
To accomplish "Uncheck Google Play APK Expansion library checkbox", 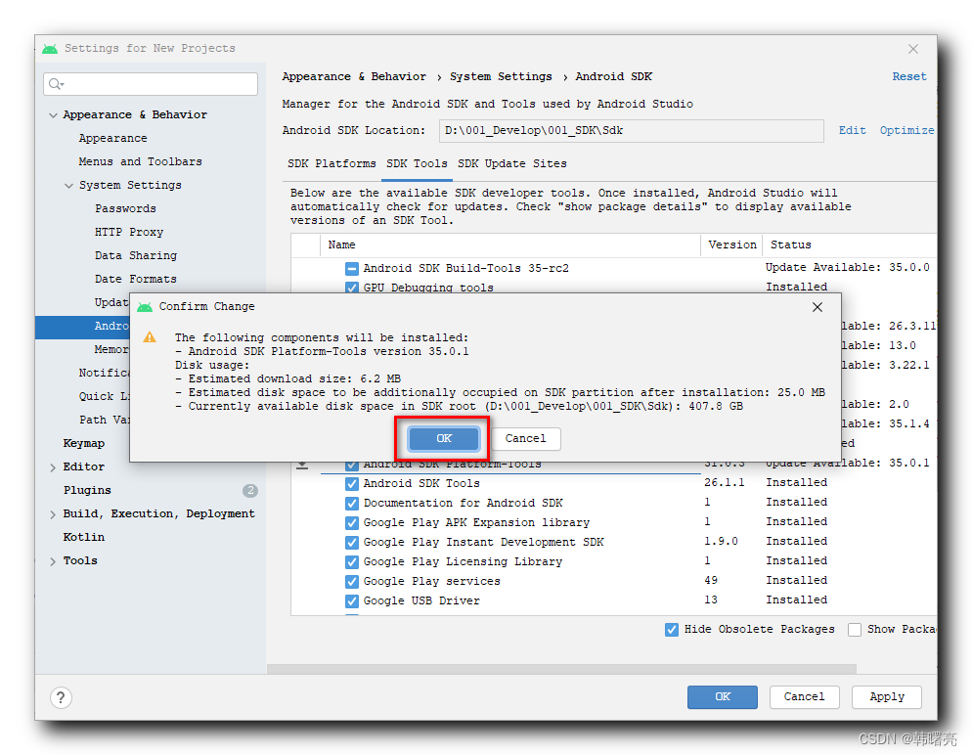I will [352, 523].
